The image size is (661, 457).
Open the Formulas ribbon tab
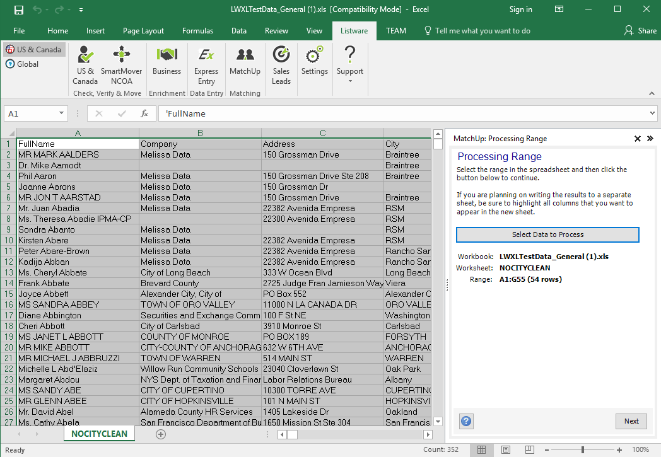(x=197, y=31)
